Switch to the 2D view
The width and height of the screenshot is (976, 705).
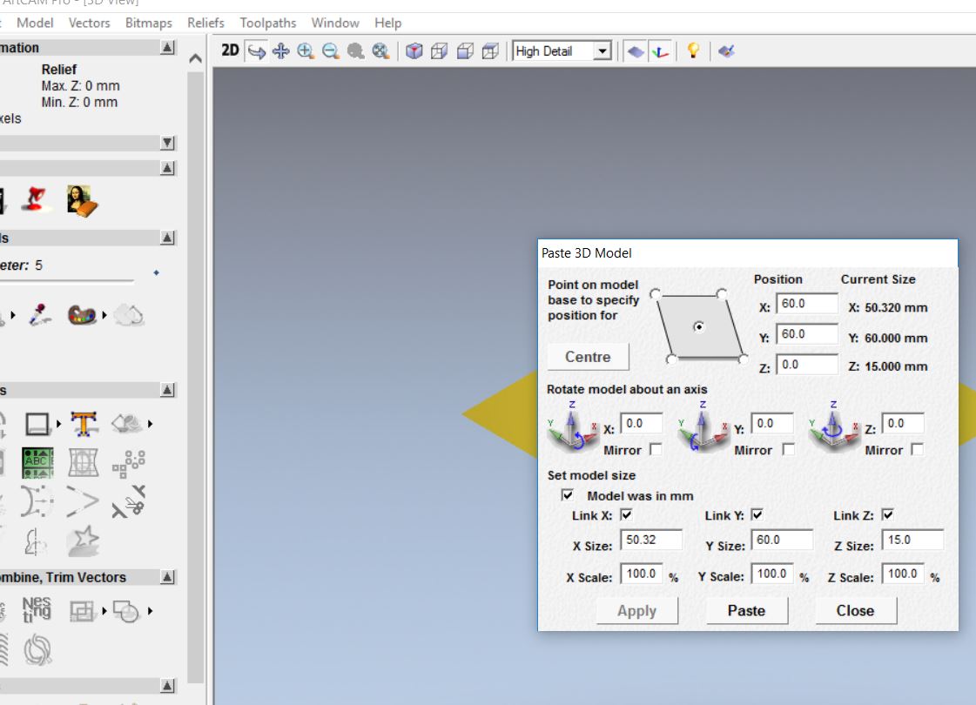tap(230, 50)
